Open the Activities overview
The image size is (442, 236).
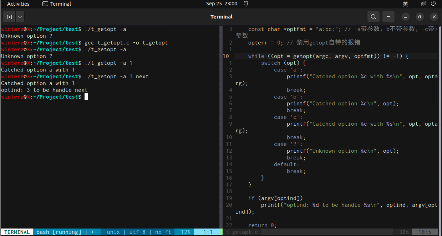tap(18, 4)
